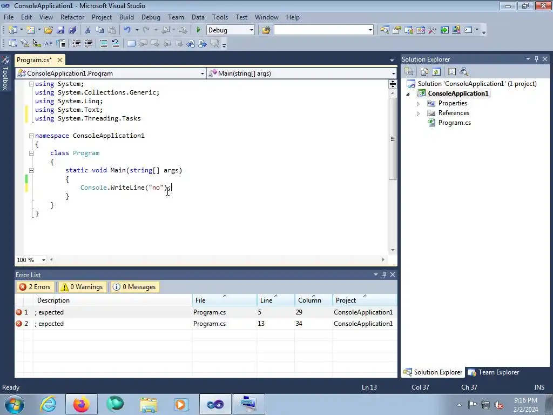Expand the References node in Solution Explorer
This screenshot has width=553, height=415.
[419, 113]
